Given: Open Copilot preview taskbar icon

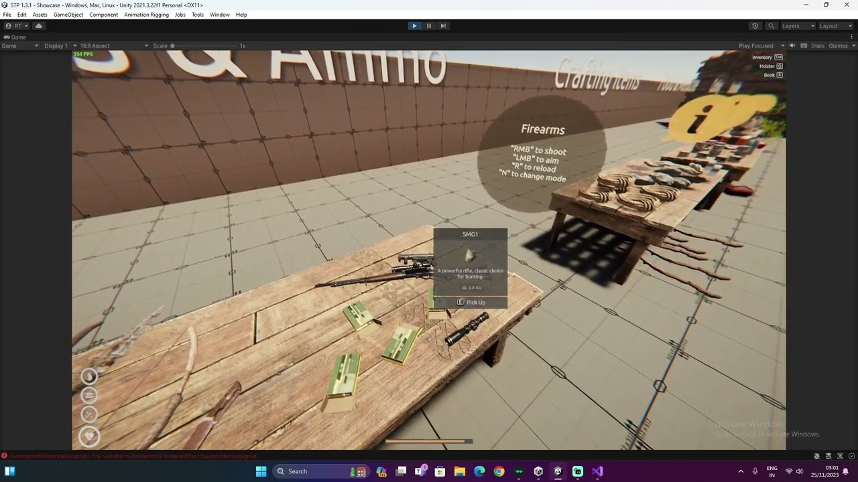Looking at the screenshot, I should [381, 471].
